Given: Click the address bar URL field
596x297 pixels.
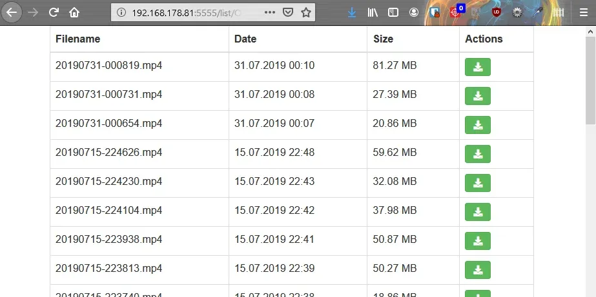Looking at the screenshot, I should (x=194, y=12).
